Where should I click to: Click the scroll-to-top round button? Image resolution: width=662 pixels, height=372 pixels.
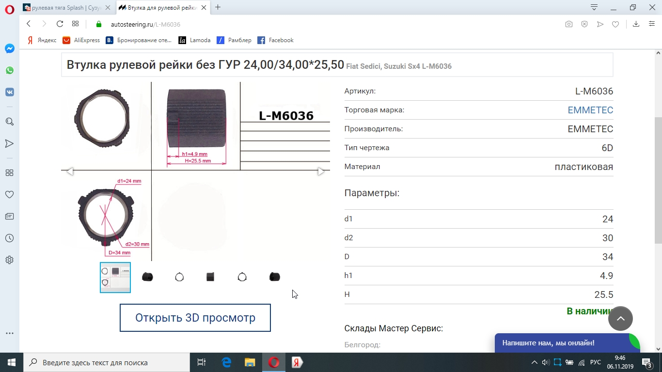coord(620,319)
